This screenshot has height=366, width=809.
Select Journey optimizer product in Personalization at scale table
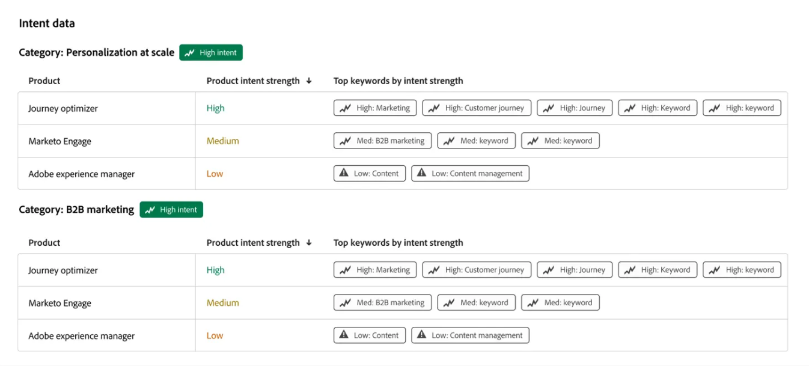point(63,109)
